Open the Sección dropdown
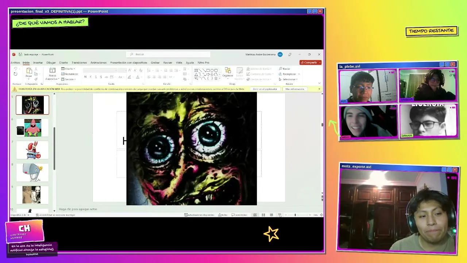This screenshot has width=467, height=263. (68, 79)
